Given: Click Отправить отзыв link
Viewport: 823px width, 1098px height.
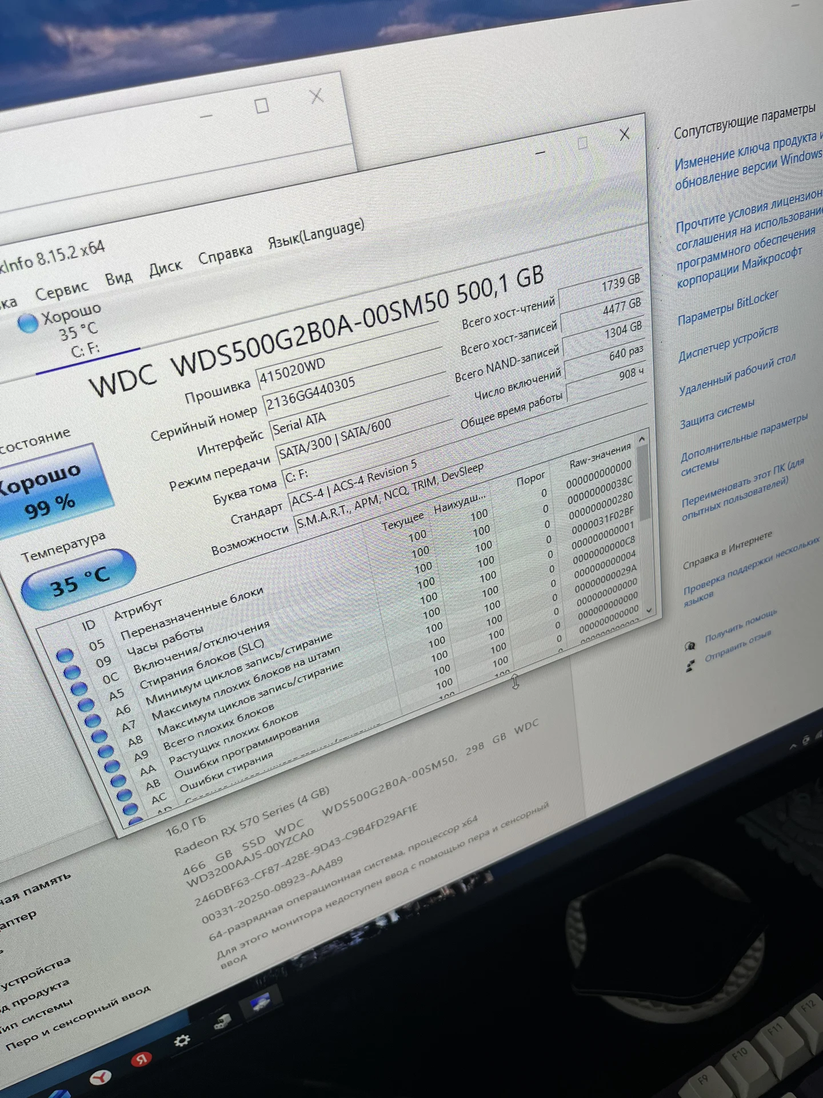Looking at the screenshot, I should tap(737, 646).
